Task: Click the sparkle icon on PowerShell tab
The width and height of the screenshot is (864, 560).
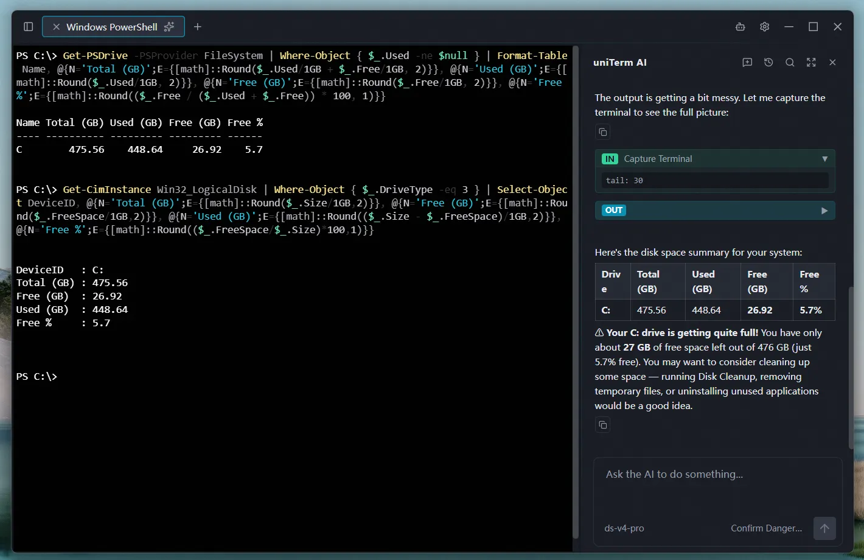Action: click(x=169, y=27)
